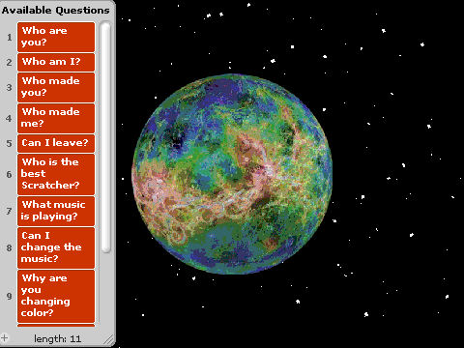The width and height of the screenshot is (464, 348).
Task: Click row number 5 in list
Action: tap(10, 143)
